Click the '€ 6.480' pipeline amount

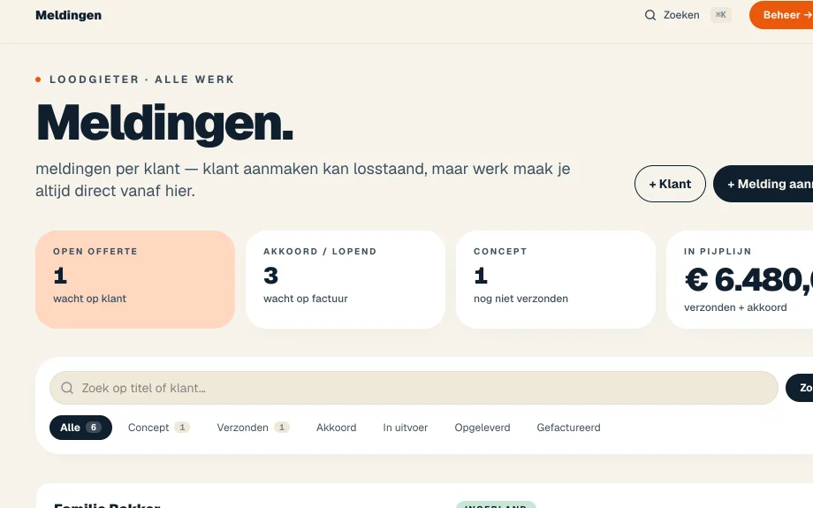point(748,280)
